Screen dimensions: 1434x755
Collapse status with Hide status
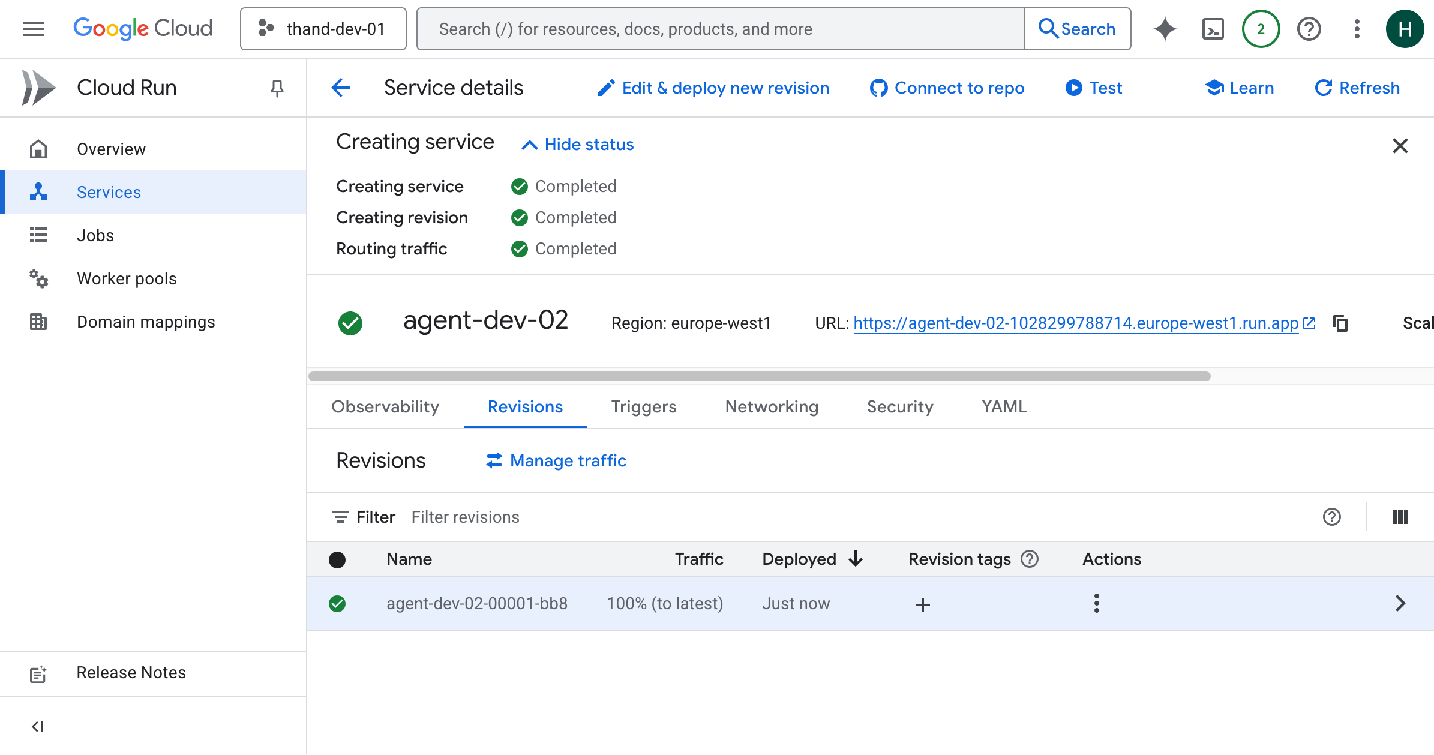point(578,145)
